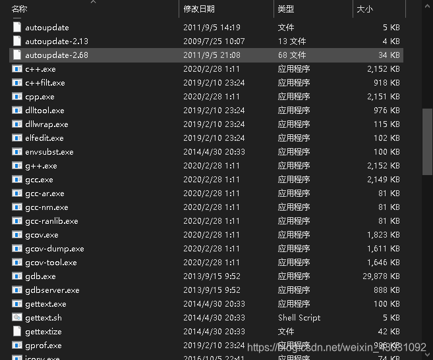
Task: Sort files by 修改日期 column header
Action: (x=199, y=9)
